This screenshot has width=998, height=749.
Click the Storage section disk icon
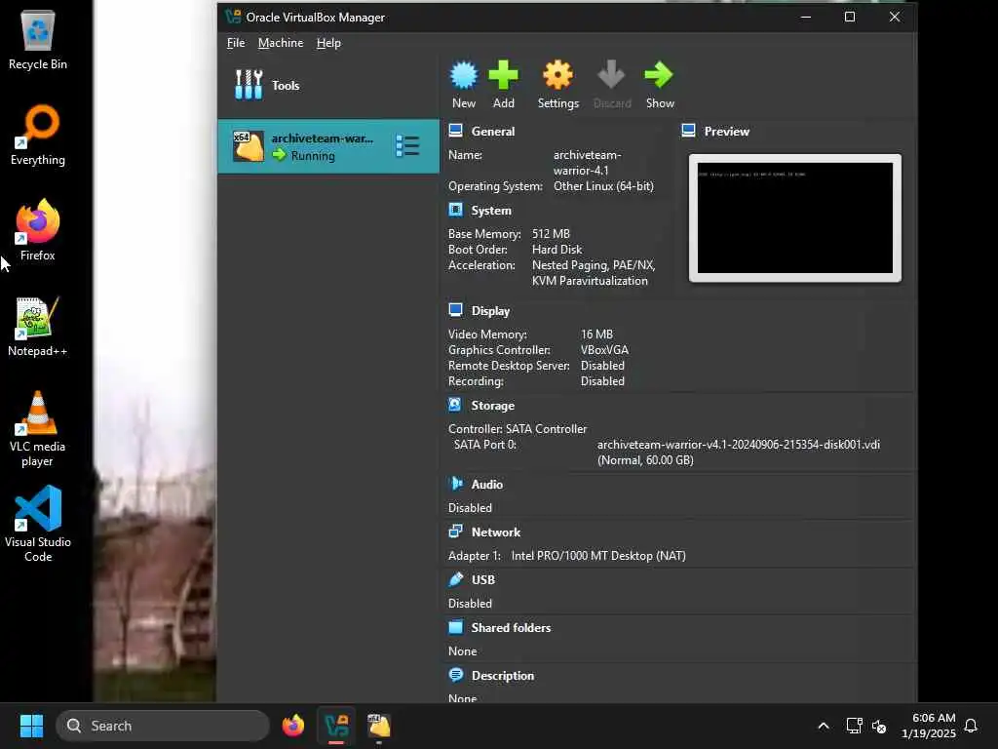coord(455,405)
